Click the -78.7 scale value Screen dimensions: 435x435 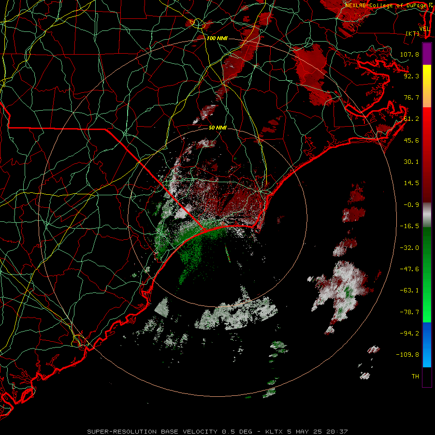tap(409, 312)
